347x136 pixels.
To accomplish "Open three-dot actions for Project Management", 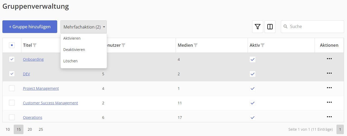I will [329, 88].
